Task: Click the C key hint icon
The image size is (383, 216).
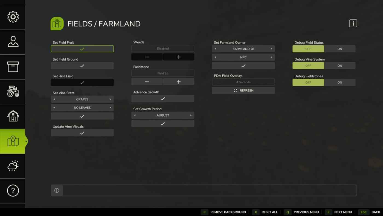Action: (x=204, y=212)
